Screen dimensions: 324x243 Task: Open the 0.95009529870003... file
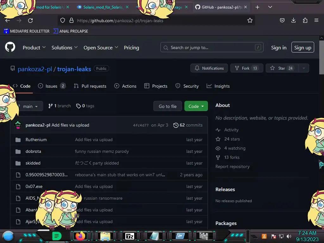coord(47,175)
